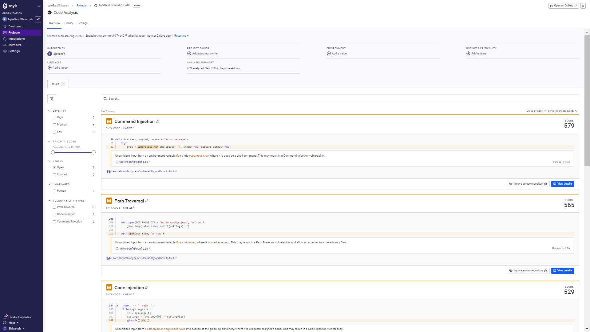The image size is (590, 332).
Task: Uncheck the Open status checkbox
Action: click(54, 168)
